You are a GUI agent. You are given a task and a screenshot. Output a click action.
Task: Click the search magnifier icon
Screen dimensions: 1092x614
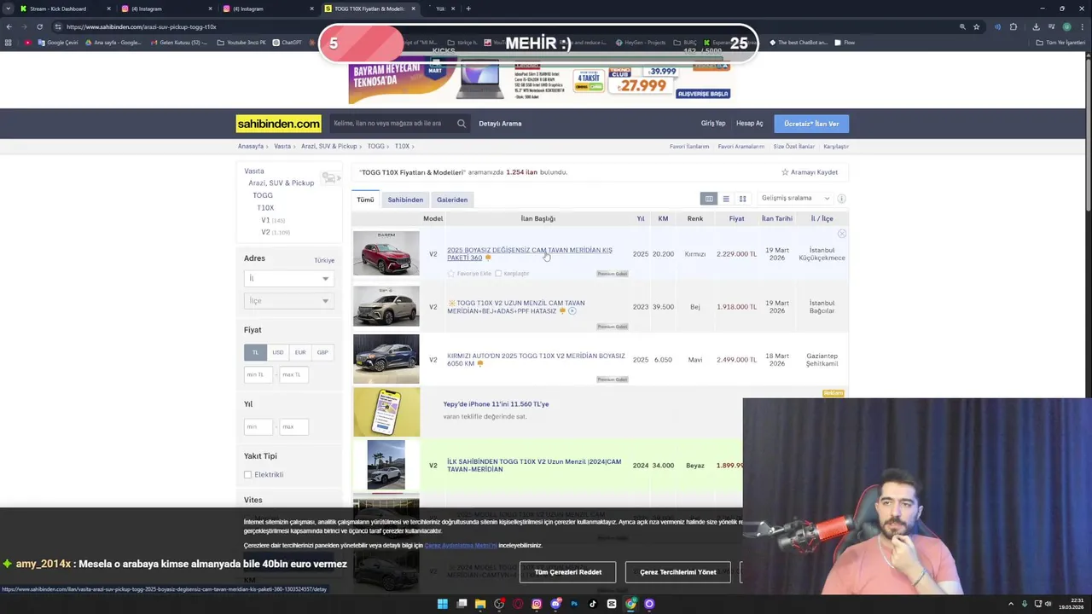click(x=462, y=124)
